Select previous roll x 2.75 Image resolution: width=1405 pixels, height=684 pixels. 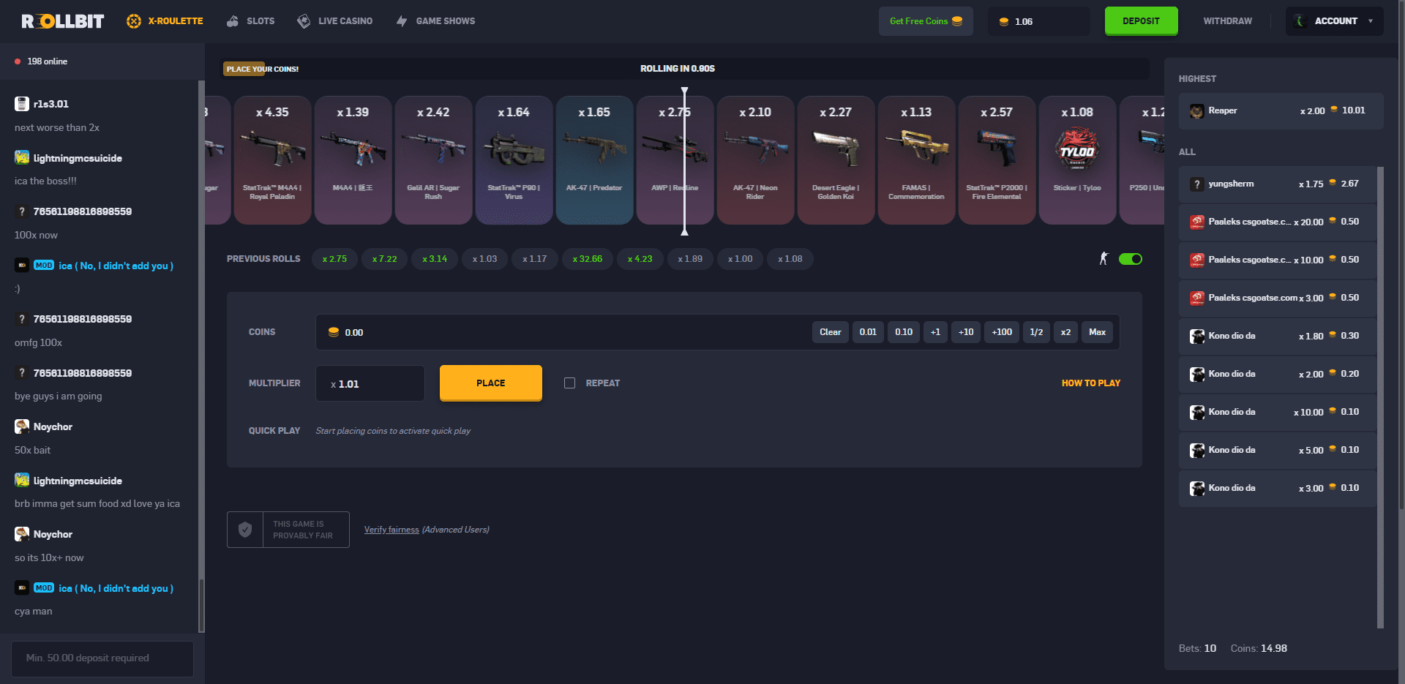(x=334, y=259)
